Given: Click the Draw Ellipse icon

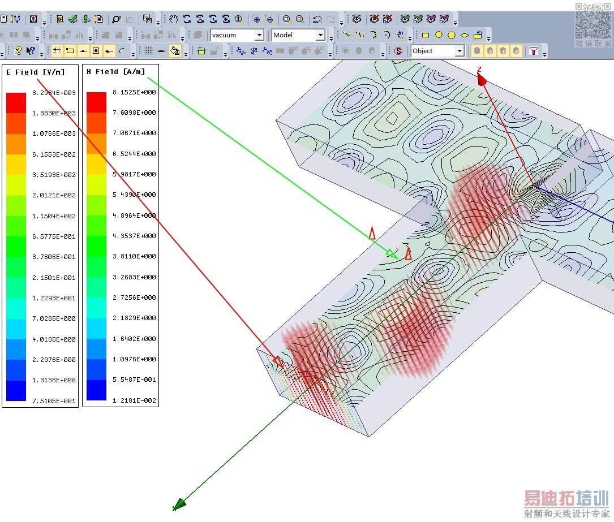Looking at the screenshot, I should [x=465, y=34].
